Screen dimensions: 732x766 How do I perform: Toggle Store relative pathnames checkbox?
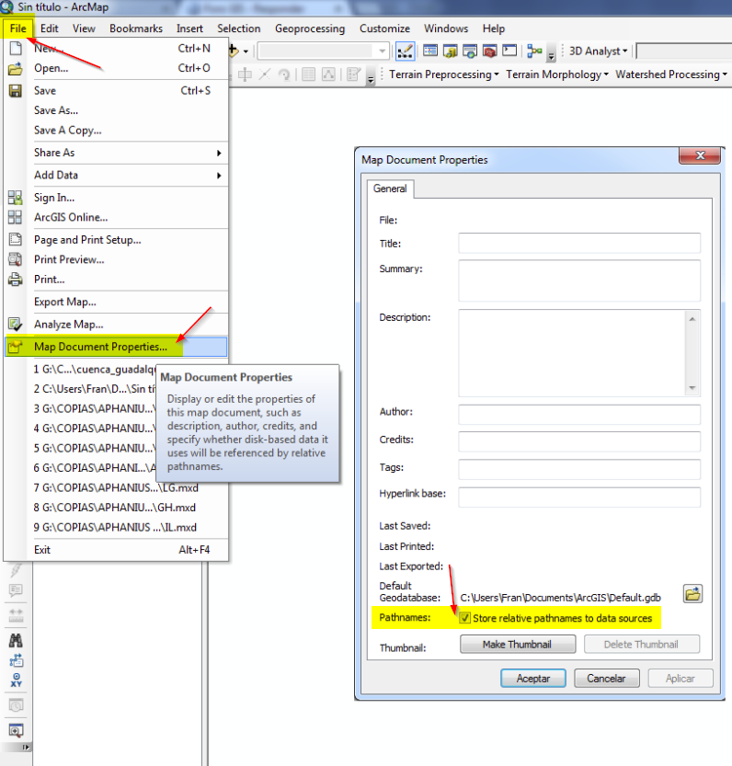(464, 618)
